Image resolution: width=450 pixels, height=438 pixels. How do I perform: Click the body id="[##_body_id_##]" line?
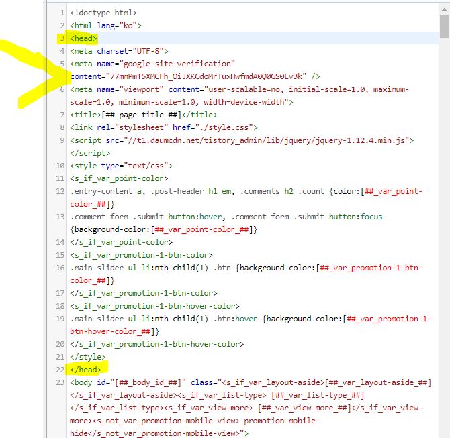pyautogui.click(x=251, y=382)
